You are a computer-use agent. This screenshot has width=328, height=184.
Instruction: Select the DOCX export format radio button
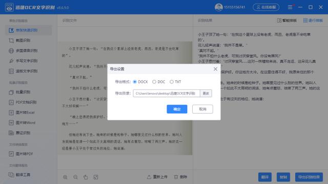coord(135,82)
